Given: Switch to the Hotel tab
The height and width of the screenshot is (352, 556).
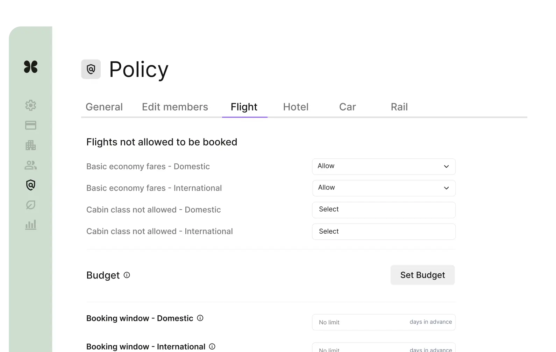Looking at the screenshot, I should tap(296, 107).
